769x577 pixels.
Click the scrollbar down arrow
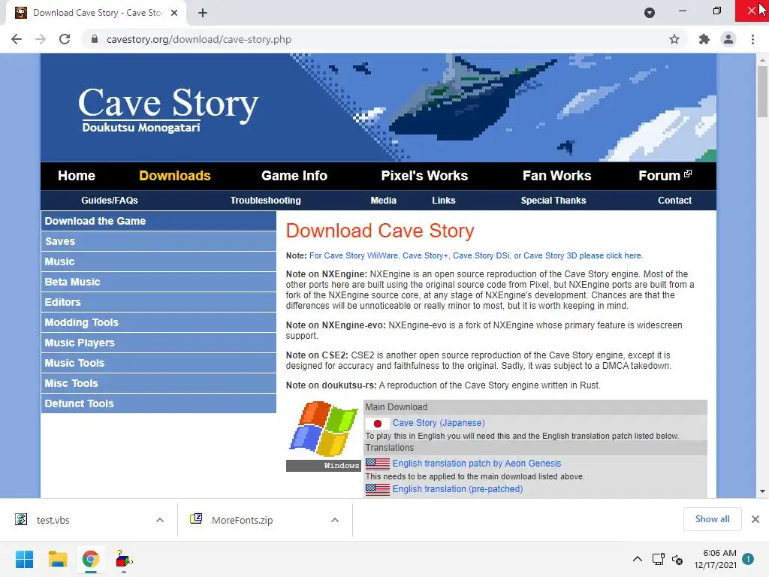click(x=762, y=491)
